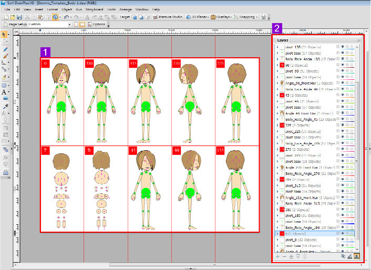Image resolution: width=371 pixels, height=270 pixels.
Task: Click the Save icon in the toolbar
Action: coord(19,17)
